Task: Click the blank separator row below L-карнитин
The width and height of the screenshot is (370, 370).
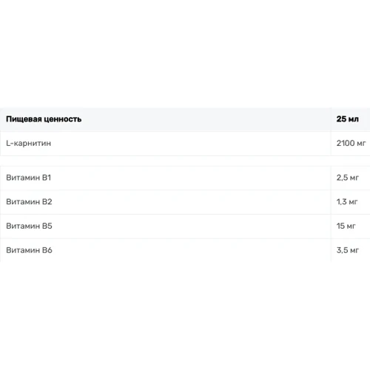Action: coord(185,161)
